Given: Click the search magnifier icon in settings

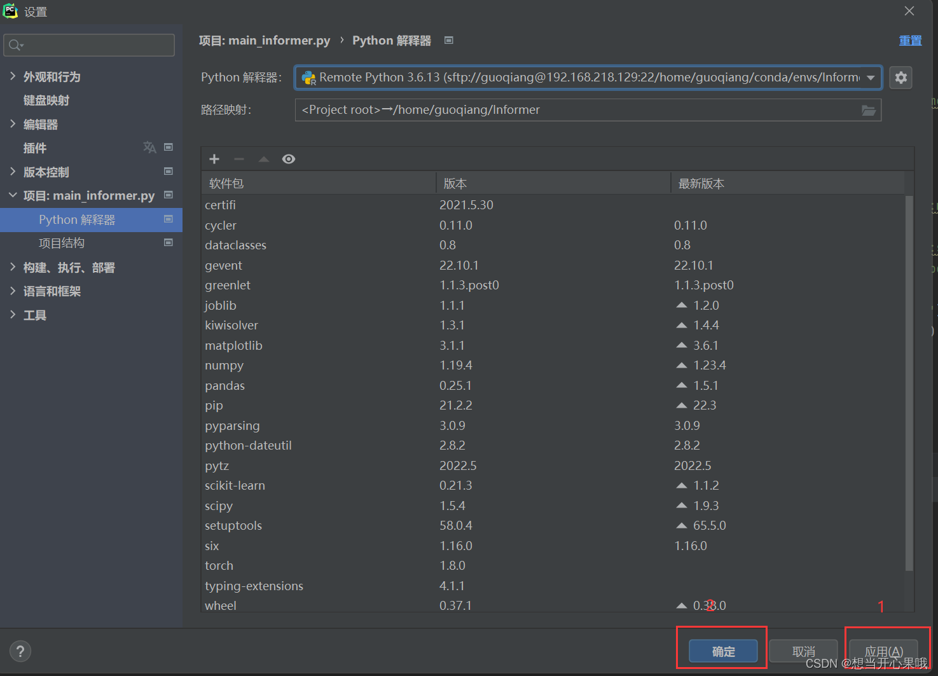Looking at the screenshot, I should coord(15,45).
